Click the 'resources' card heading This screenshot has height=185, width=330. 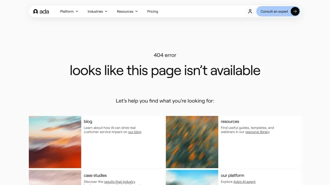[230, 121]
